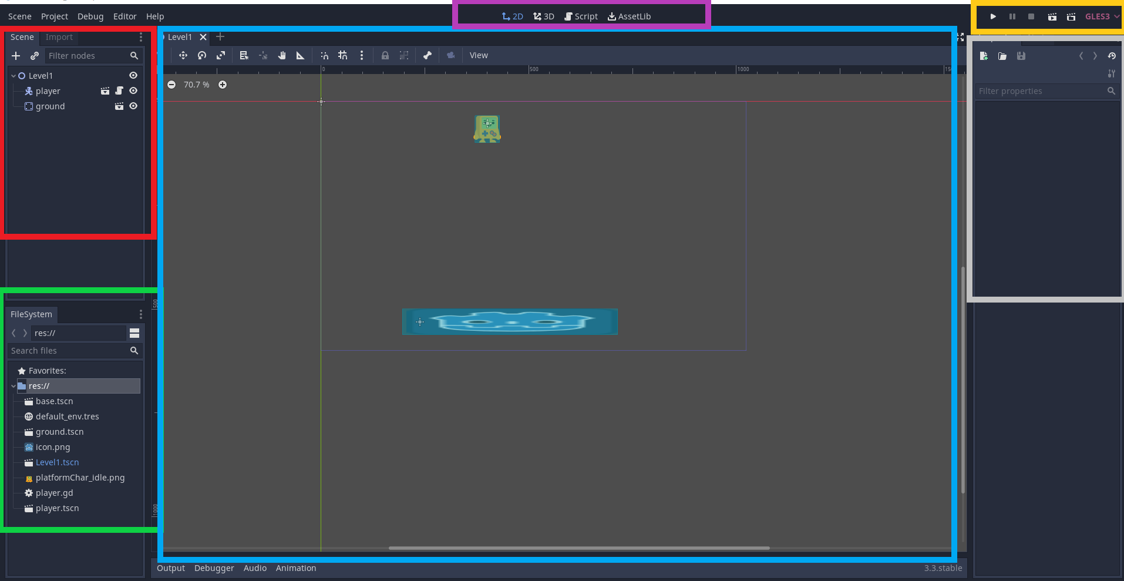This screenshot has height=581, width=1124.
Task: Open player's instanced scene icon
Action: 105,90
